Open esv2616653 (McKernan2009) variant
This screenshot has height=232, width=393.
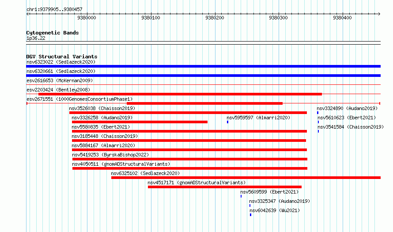tap(60, 80)
